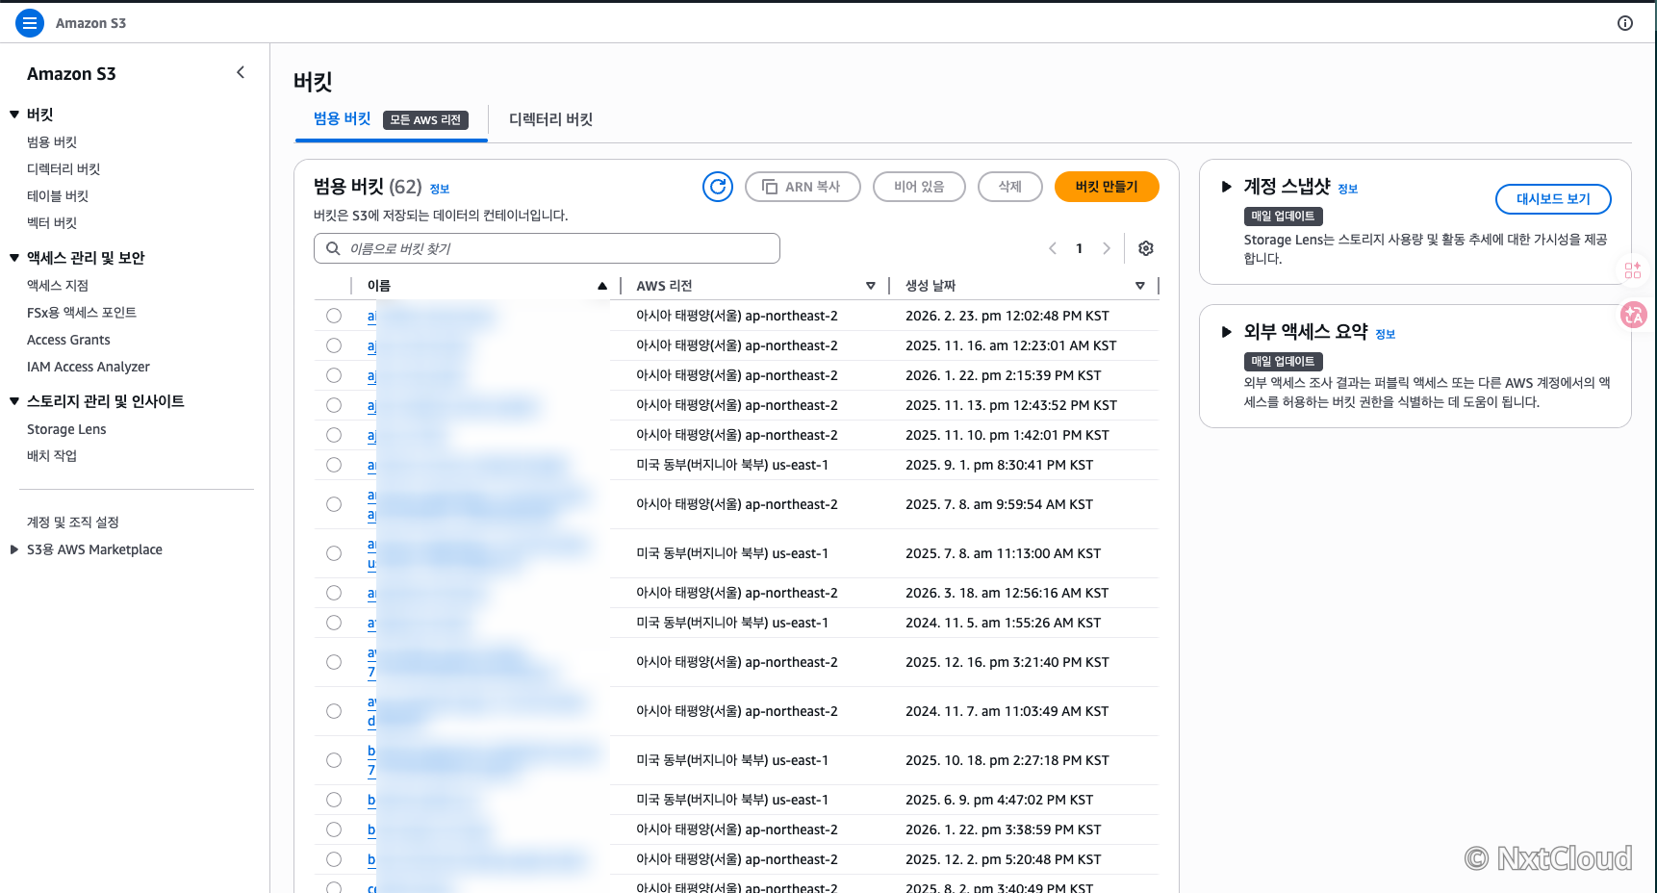Click page number 1 in pagination
This screenshot has height=893, width=1657.
point(1080,248)
